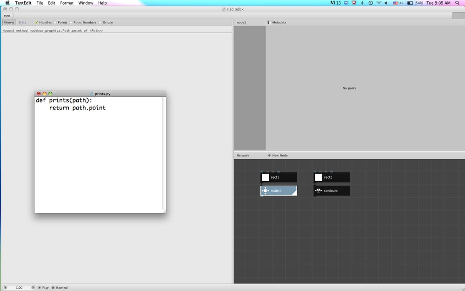Screen dimensions: 465x291
Task: Click the Adobe updates menu bar icon
Action: click(335, 3)
